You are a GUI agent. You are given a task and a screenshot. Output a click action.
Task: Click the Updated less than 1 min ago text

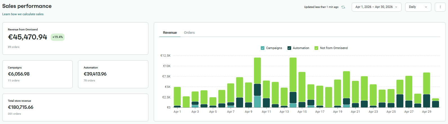pyautogui.click(x=321, y=7)
